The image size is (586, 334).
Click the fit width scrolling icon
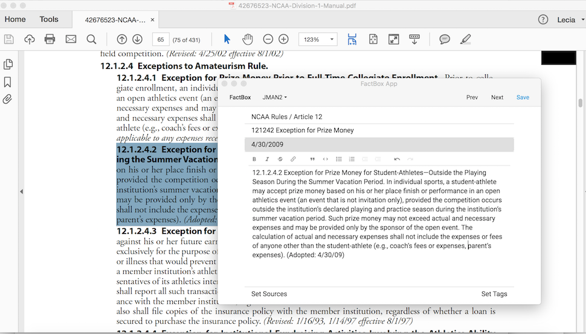tap(352, 39)
